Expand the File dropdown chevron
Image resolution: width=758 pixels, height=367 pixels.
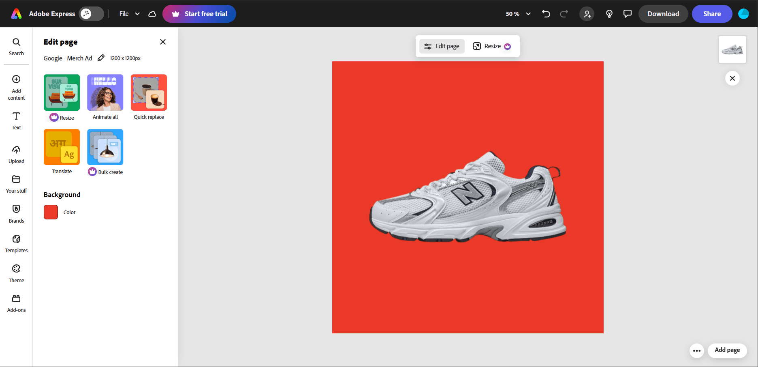(x=137, y=14)
